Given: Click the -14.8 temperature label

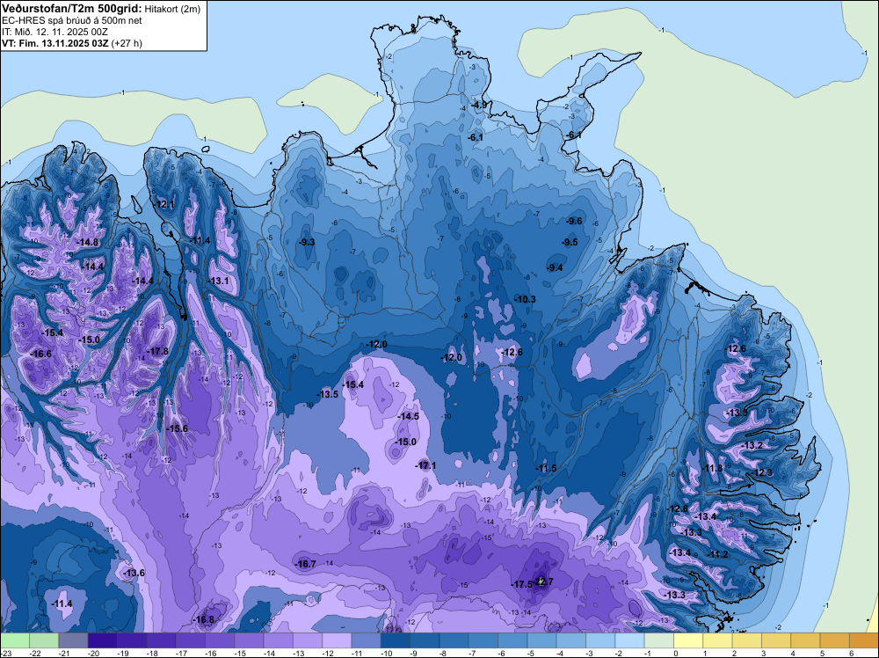Looking at the screenshot, I should 87,242.
